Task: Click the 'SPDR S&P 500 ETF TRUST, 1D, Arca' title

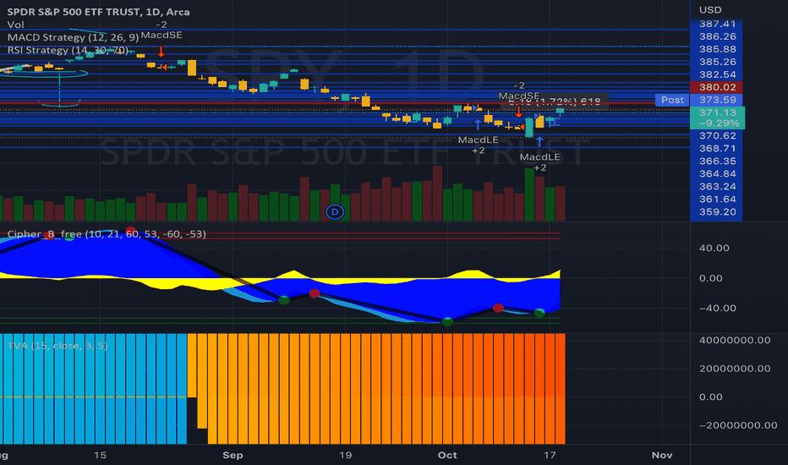Action: point(98,12)
